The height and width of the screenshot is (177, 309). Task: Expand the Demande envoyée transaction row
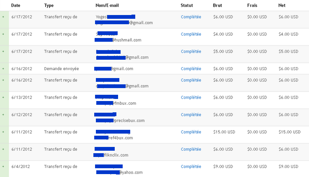[3, 69]
